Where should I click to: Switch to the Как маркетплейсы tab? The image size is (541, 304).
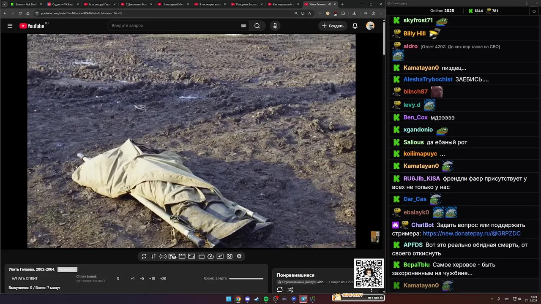pos(284,4)
